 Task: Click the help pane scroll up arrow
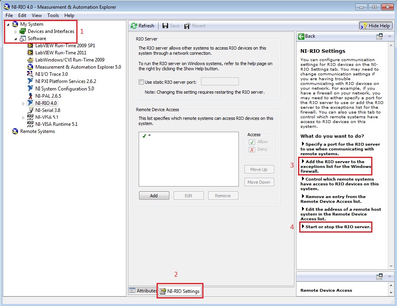[x=391, y=45]
